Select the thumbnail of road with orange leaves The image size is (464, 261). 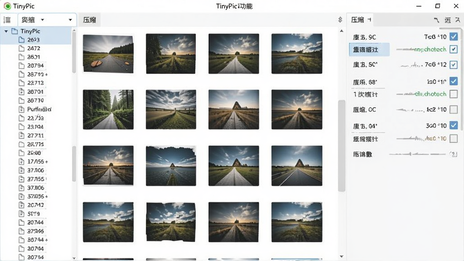coord(108,53)
